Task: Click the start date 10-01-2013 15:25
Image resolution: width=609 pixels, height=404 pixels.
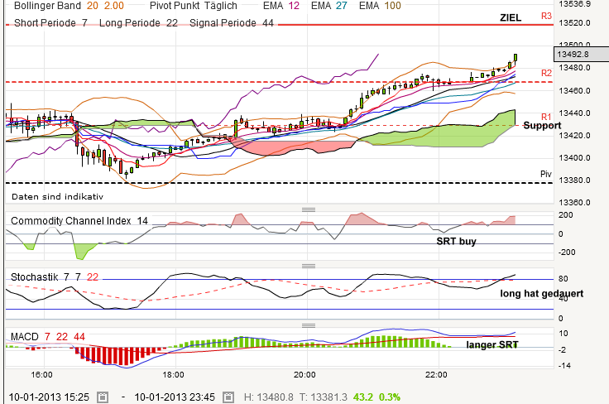Action: 49,397
